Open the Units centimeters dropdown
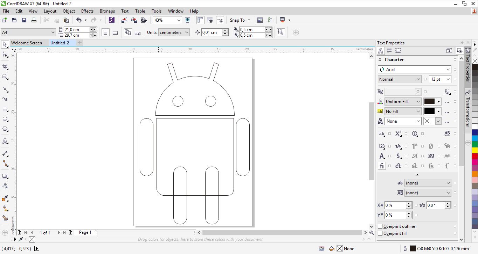 click(x=186, y=32)
